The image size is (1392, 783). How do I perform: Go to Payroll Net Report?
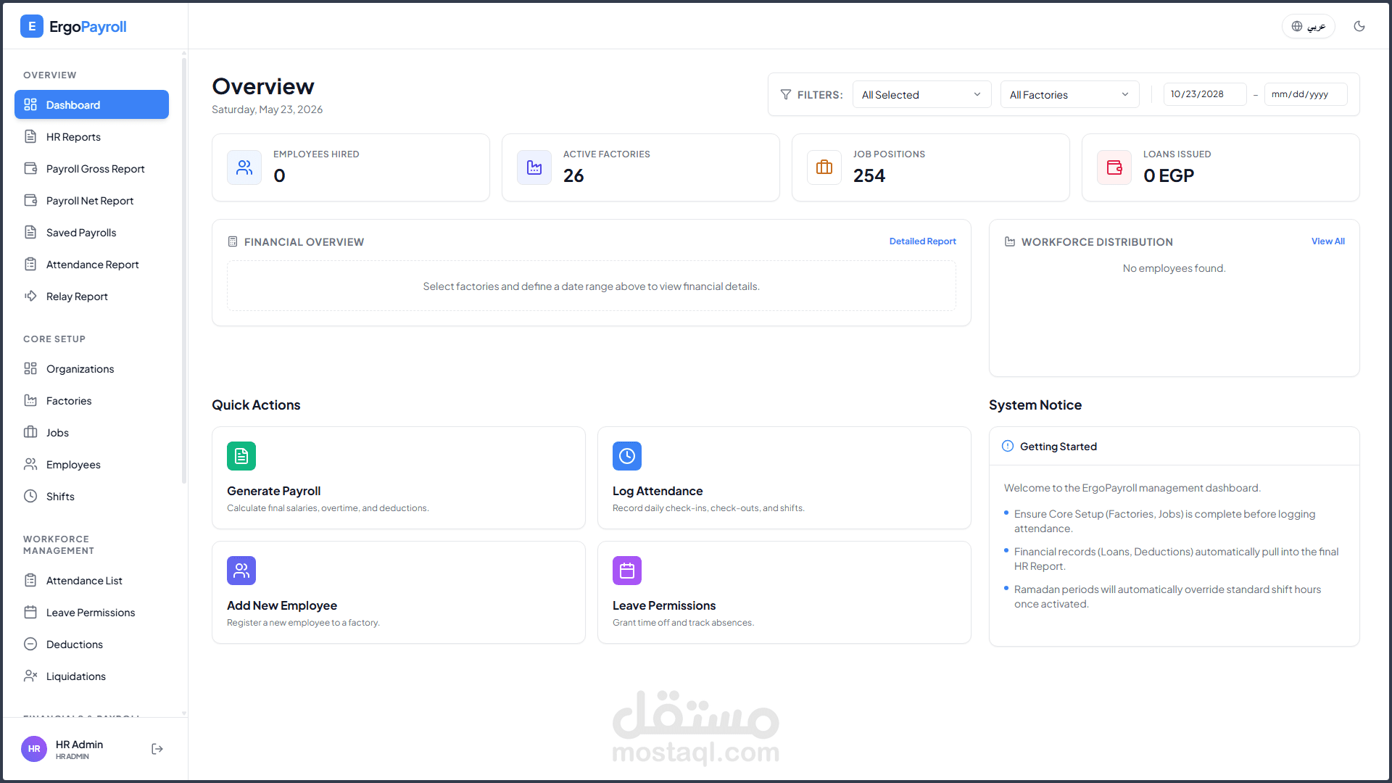91,201
